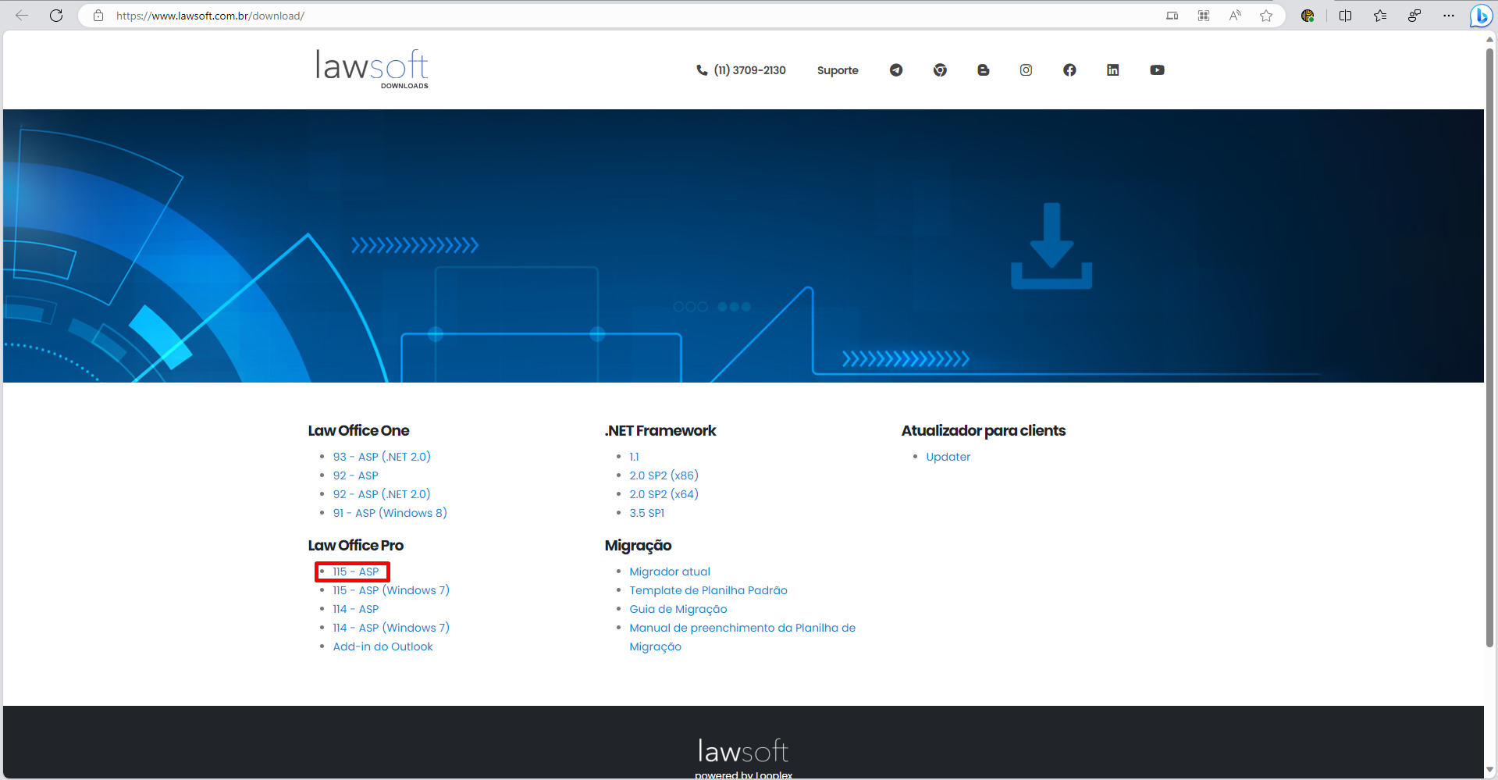This screenshot has width=1498, height=780.
Task: Open the Lawsoft Blogger icon
Action: (x=984, y=70)
